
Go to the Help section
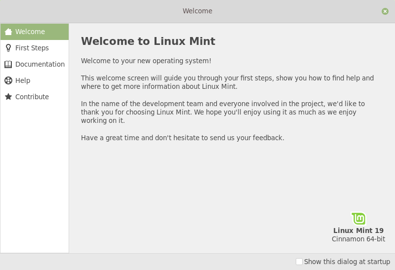point(23,80)
